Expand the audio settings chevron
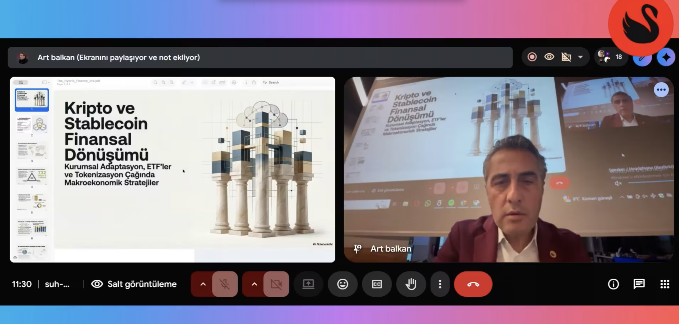Screen dimensions: 679x324 tap(203, 284)
